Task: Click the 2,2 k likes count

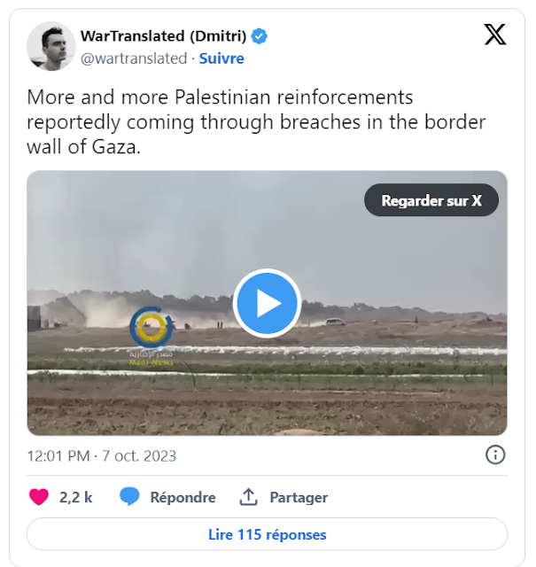Action: click(76, 497)
